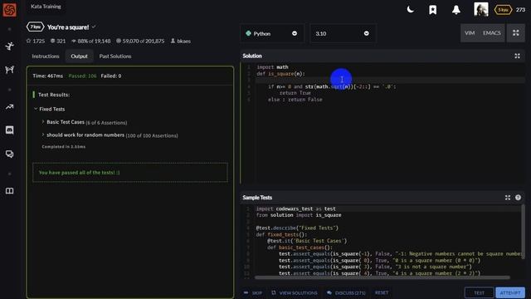Click the star count 1725
531x299 pixels.
pyautogui.click(x=36, y=41)
